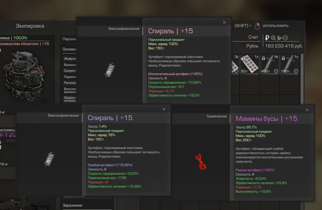Viewport: 322px width, 210px height.
Task: Click the round gray S token icon
Action: tap(285, 38)
